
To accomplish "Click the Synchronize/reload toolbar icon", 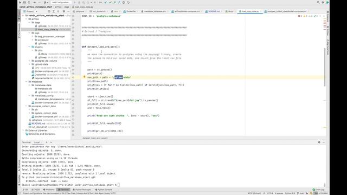I will click(x=29, y=2).
